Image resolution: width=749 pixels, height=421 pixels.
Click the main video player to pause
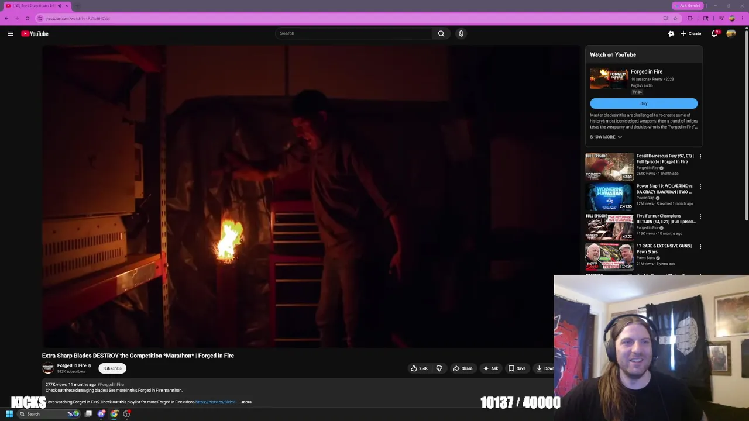click(x=311, y=196)
